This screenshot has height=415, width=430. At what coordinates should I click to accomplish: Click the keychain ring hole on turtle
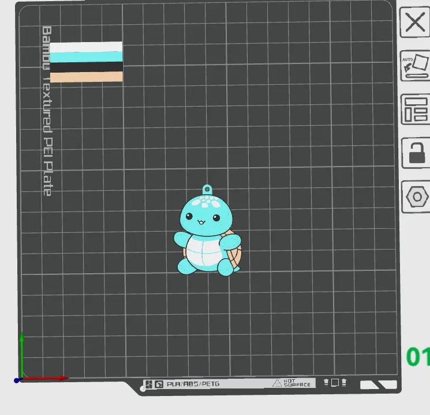pyautogui.click(x=207, y=189)
